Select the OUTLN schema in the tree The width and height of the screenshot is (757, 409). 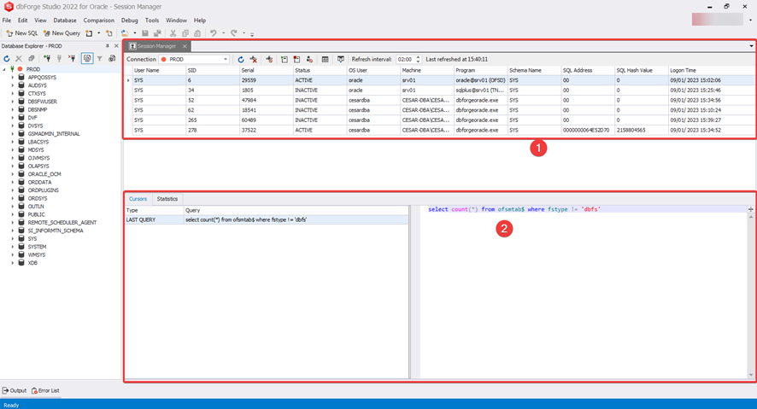[36, 207]
